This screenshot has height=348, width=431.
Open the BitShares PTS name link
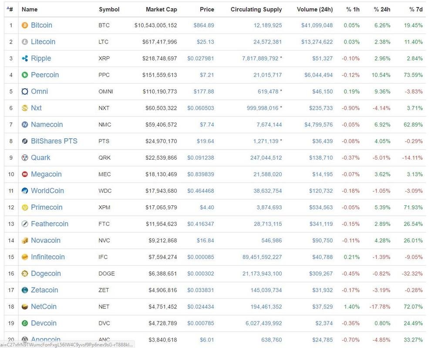click(54, 141)
